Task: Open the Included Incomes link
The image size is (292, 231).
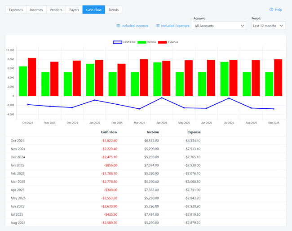Action: coord(135,26)
